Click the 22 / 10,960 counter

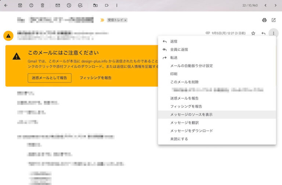click(x=250, y=5)
